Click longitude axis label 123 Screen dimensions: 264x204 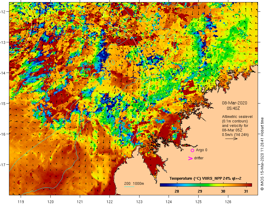click(139, 202)
